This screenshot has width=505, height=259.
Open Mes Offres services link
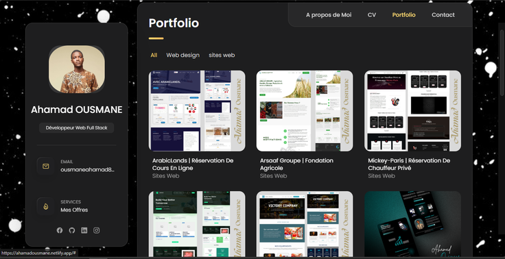tap(74, 210)
